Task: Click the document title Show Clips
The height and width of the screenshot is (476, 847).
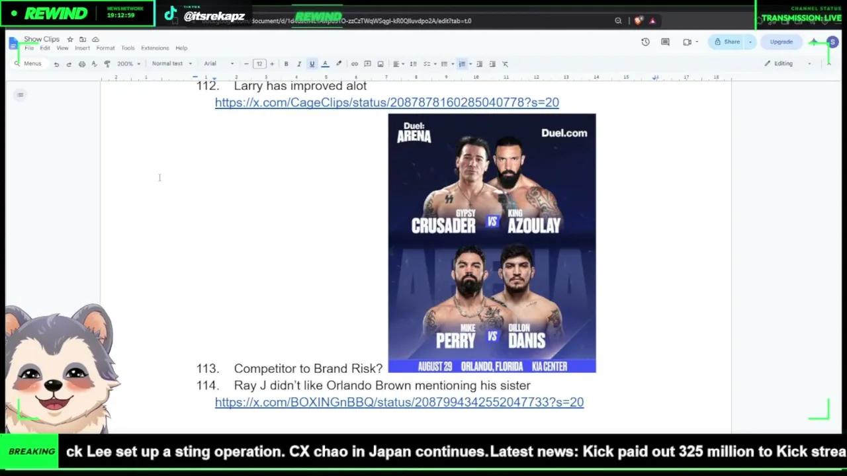Action: pyautogui.click(x=42, y=40)
